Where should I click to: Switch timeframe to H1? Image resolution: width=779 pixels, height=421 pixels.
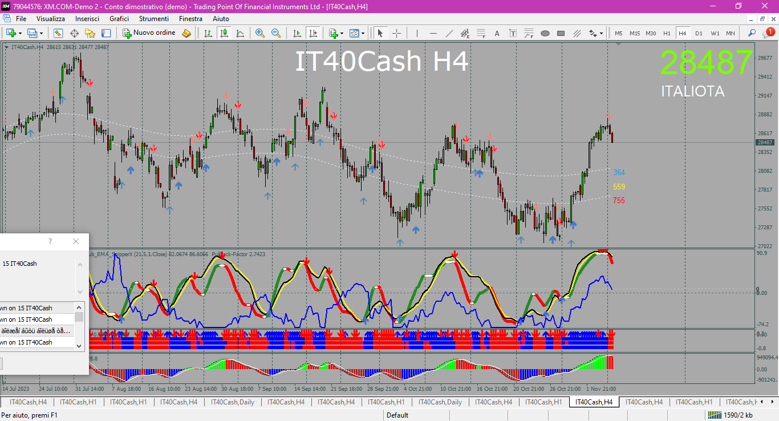667,33
